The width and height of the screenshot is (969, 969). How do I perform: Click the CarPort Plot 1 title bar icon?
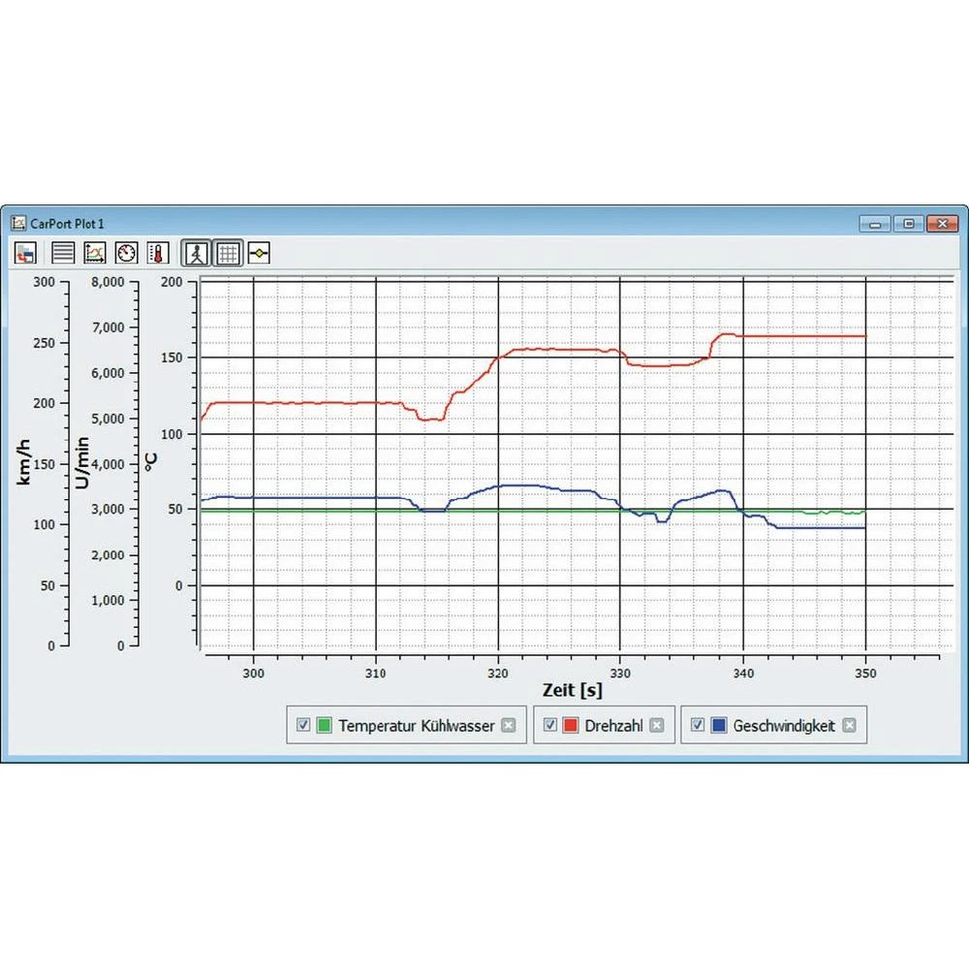[17, 223]
